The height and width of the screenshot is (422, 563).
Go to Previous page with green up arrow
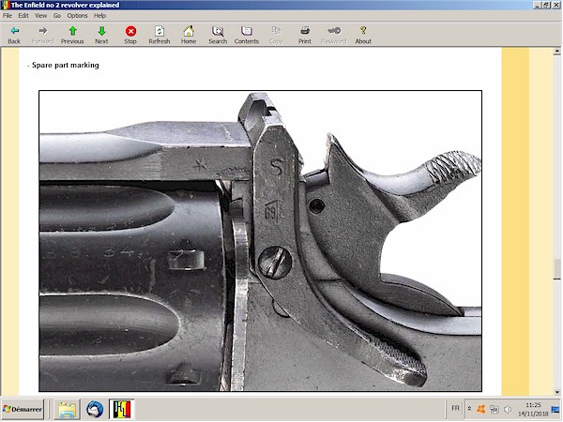[72, 31]
